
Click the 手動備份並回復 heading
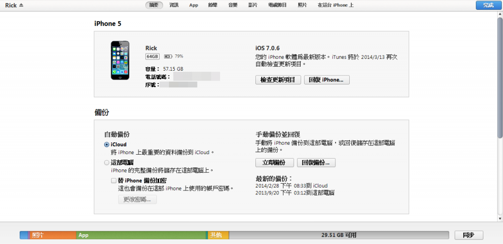pos(278,135)
